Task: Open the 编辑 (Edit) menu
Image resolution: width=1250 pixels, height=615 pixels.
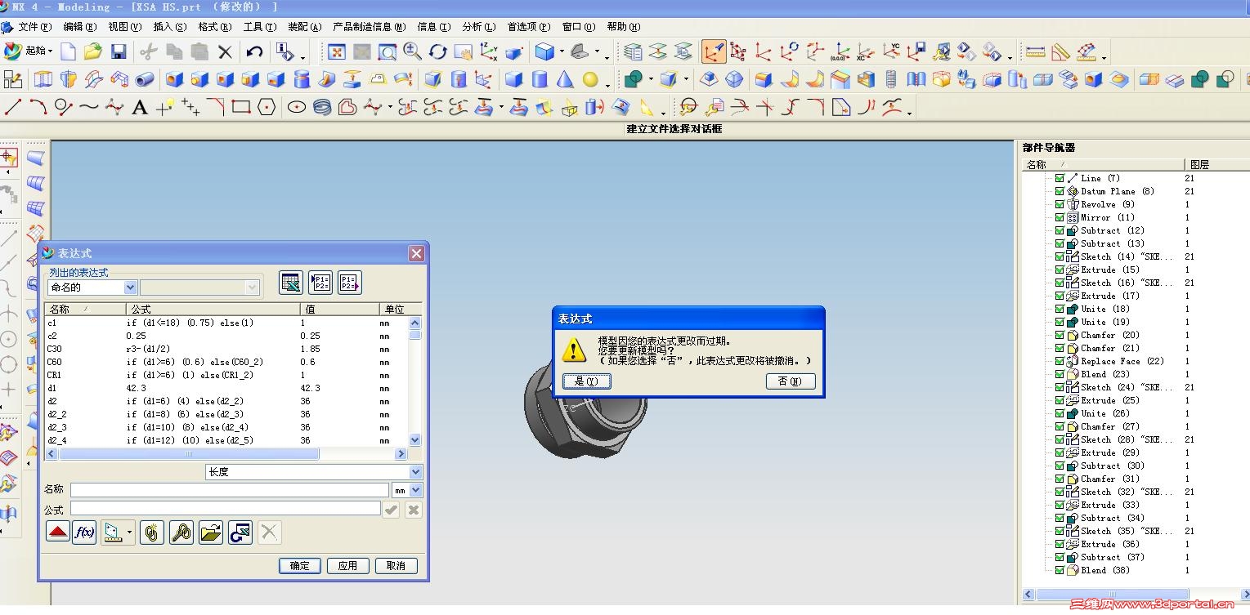Action: (79, 27)
